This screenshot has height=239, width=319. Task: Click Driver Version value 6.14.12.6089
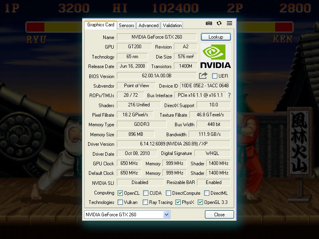click(173, 144)
